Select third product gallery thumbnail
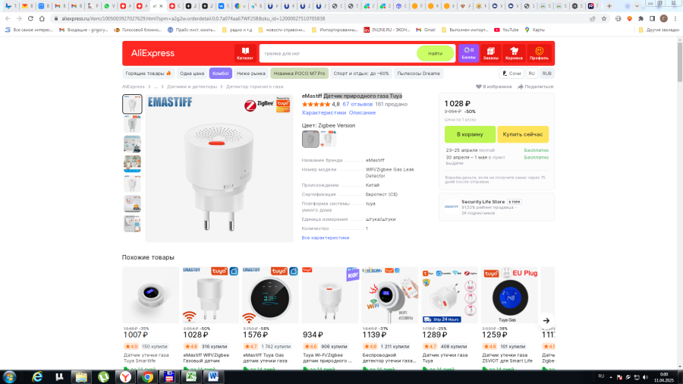Viewport: 683px width, 384px height. [x=132, y=144]
